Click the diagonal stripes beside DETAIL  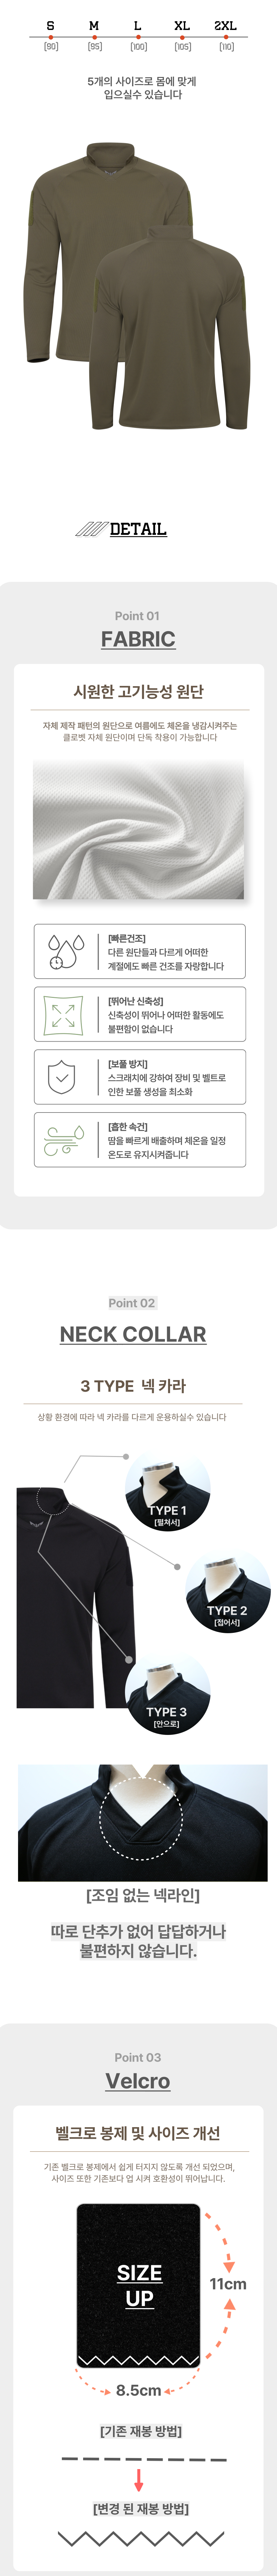91,529
